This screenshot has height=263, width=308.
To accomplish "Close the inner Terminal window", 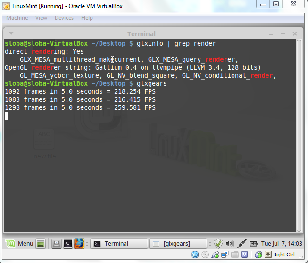I will tap(295, 34).
